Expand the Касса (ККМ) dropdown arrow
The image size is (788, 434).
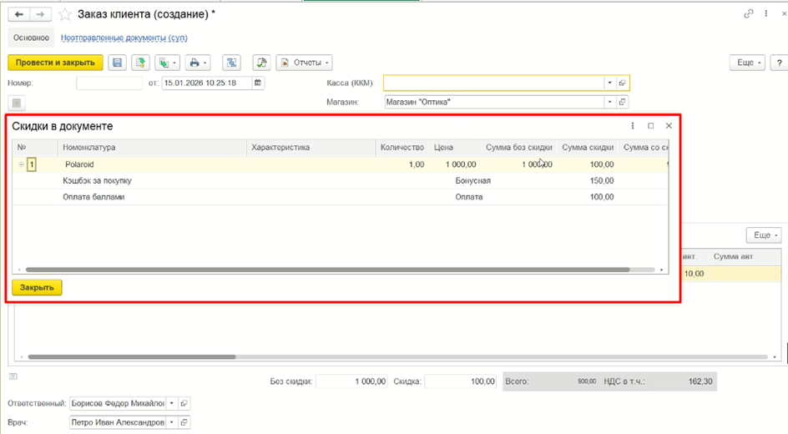pyautogui.click(x=609, y=83)
